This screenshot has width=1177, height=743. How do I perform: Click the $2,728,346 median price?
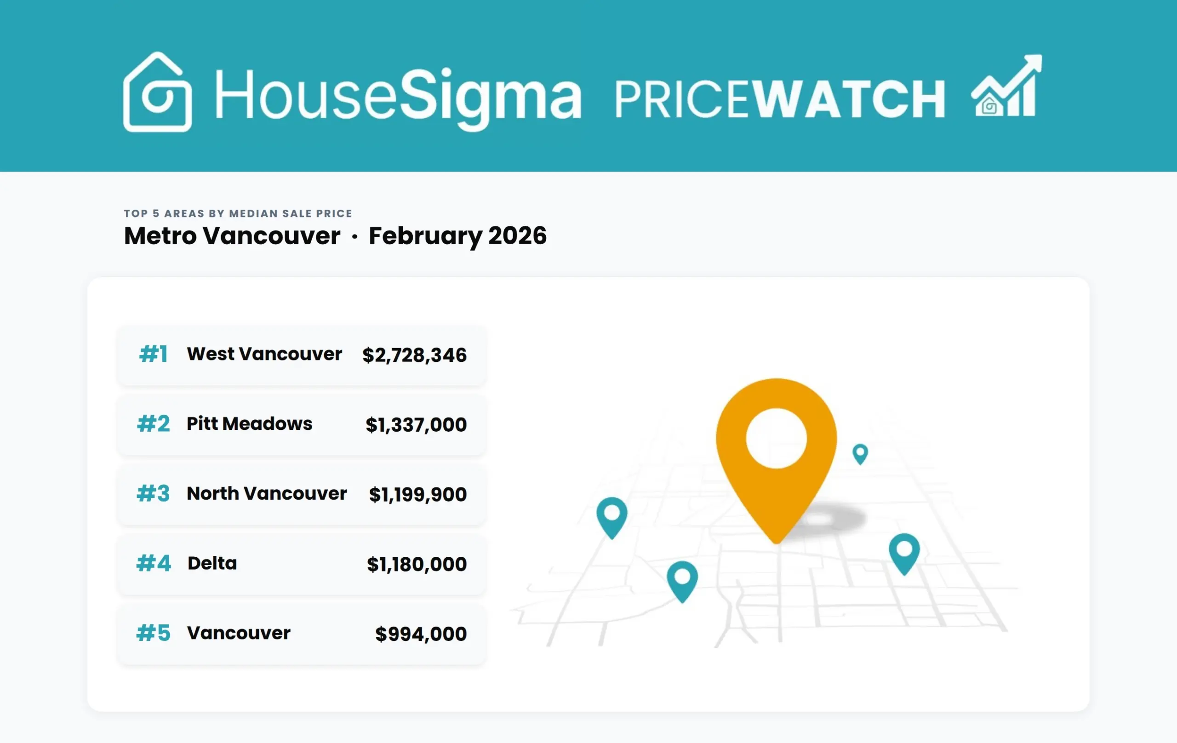pyautogui.click(x=414, y=355)
